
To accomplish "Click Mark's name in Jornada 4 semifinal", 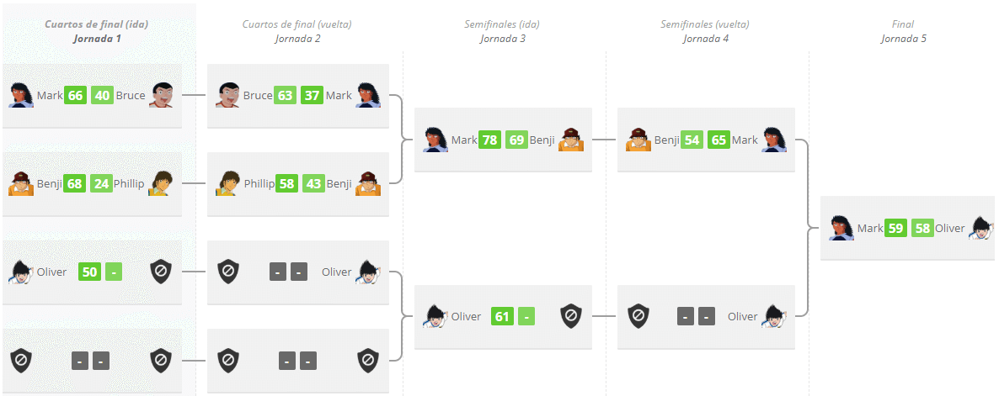I will [x=745, y=140].
